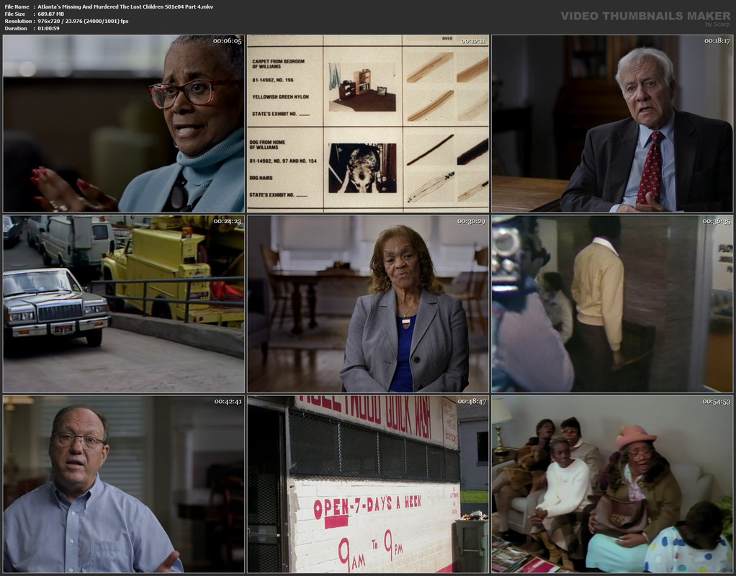Screen dimensions: 736x576
Task: Click the file name text in the header
Action: tap(125, 6)
